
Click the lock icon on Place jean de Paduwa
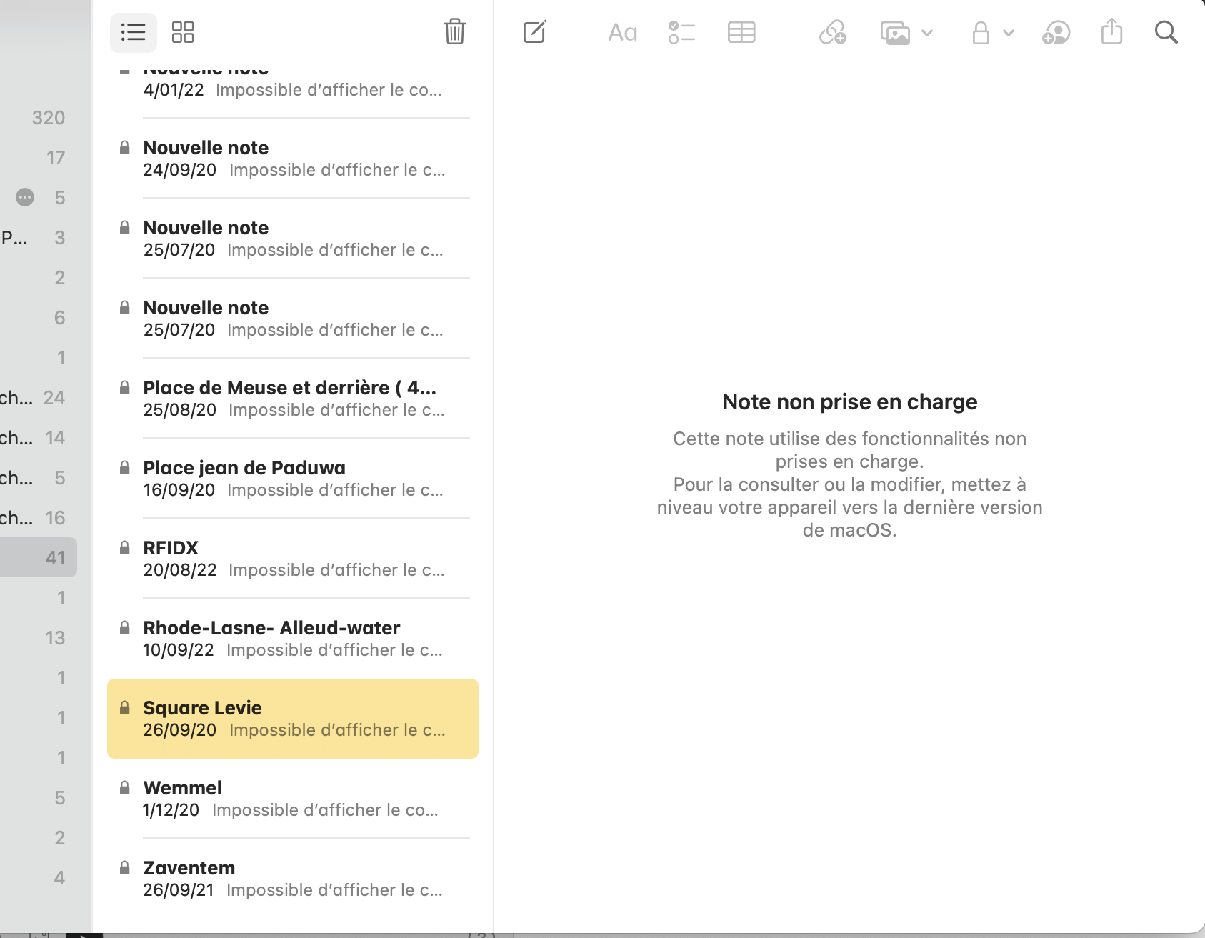(125, 468)
